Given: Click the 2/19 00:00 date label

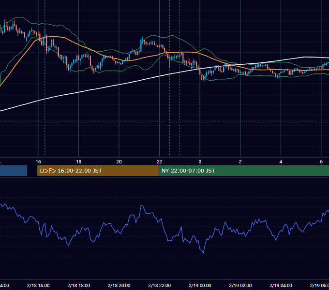Looking at the screenshot, I should (200, 285).
